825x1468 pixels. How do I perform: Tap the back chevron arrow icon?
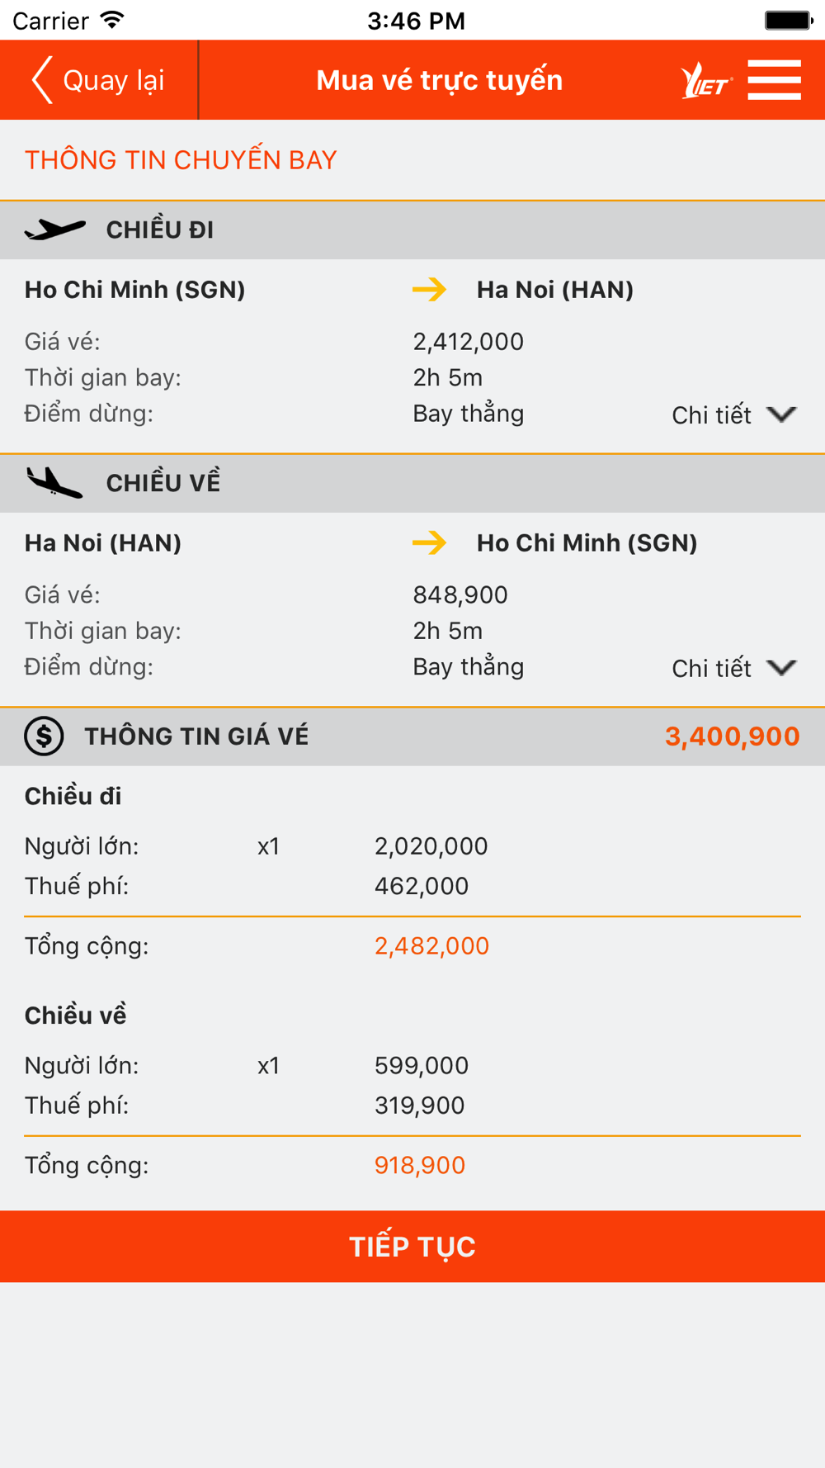(42, 80)
